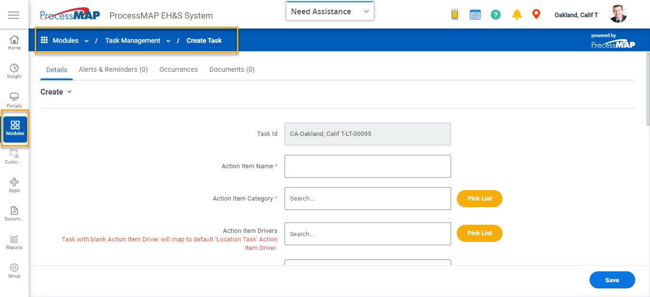Click the red blank Action Item Driver warning

[x=169, y=244]
